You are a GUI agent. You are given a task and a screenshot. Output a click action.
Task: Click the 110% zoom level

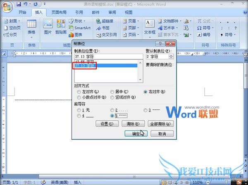point(198,182)
